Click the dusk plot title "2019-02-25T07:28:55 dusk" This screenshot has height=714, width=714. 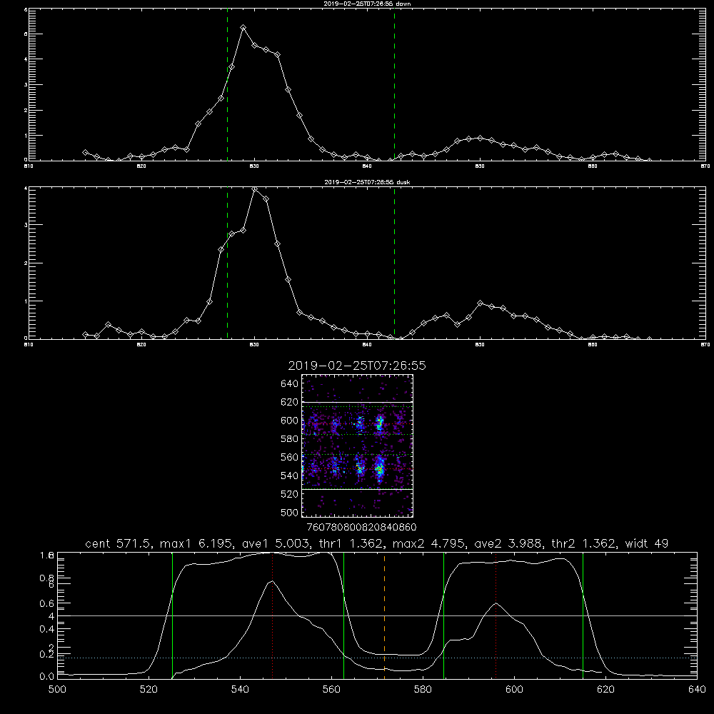[x=367, y=182]
